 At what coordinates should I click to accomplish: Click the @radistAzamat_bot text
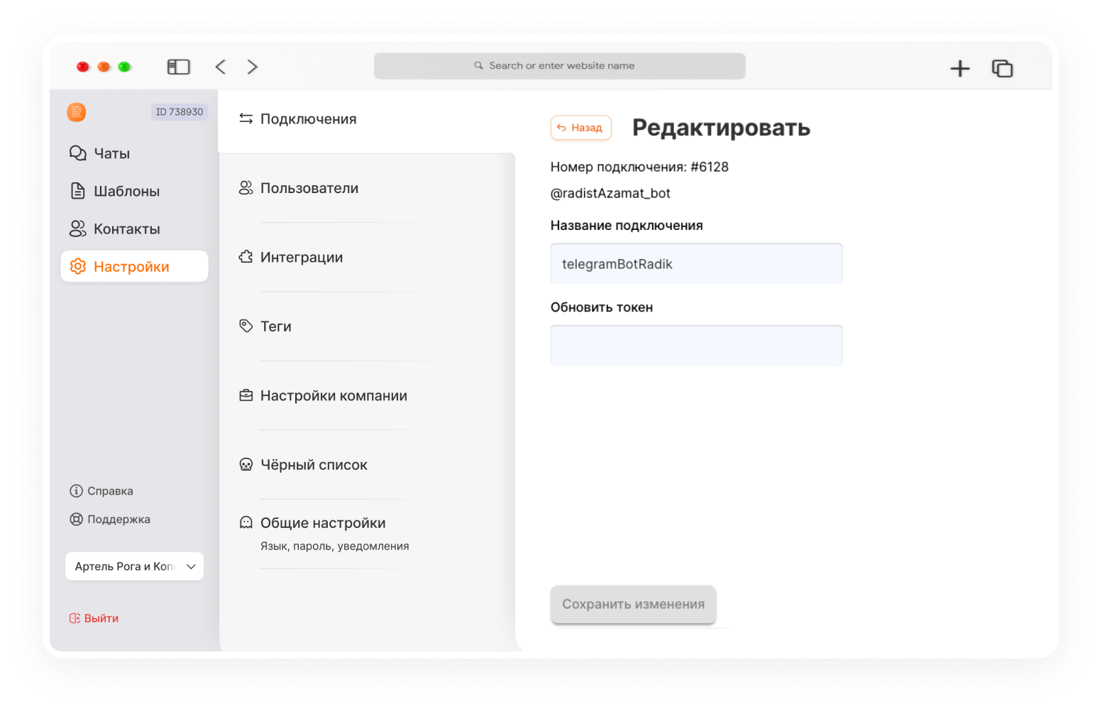tap(610, 193)
